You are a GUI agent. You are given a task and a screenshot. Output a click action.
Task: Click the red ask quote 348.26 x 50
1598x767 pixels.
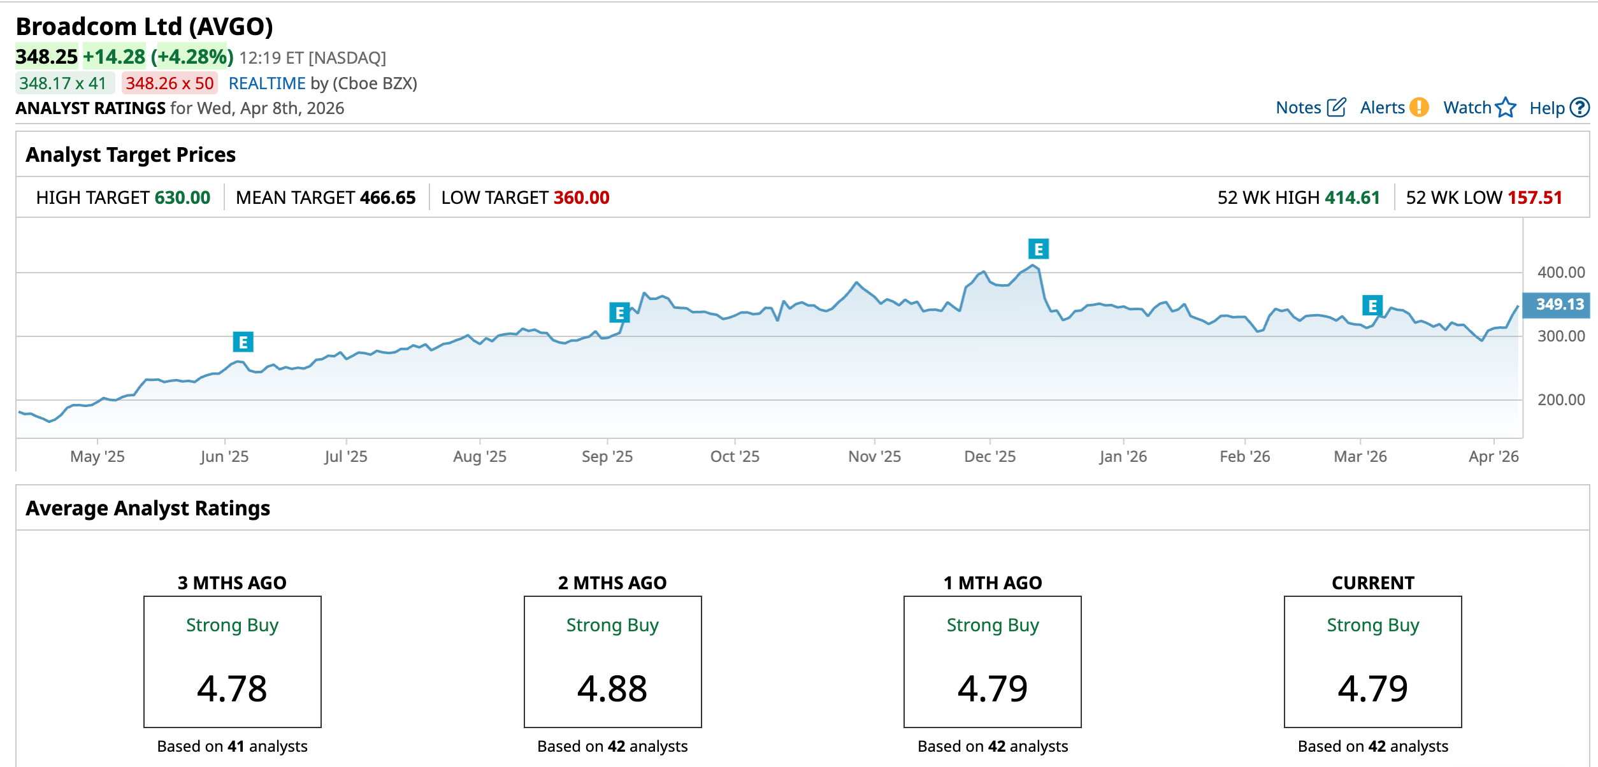click(x=169, y=83)
